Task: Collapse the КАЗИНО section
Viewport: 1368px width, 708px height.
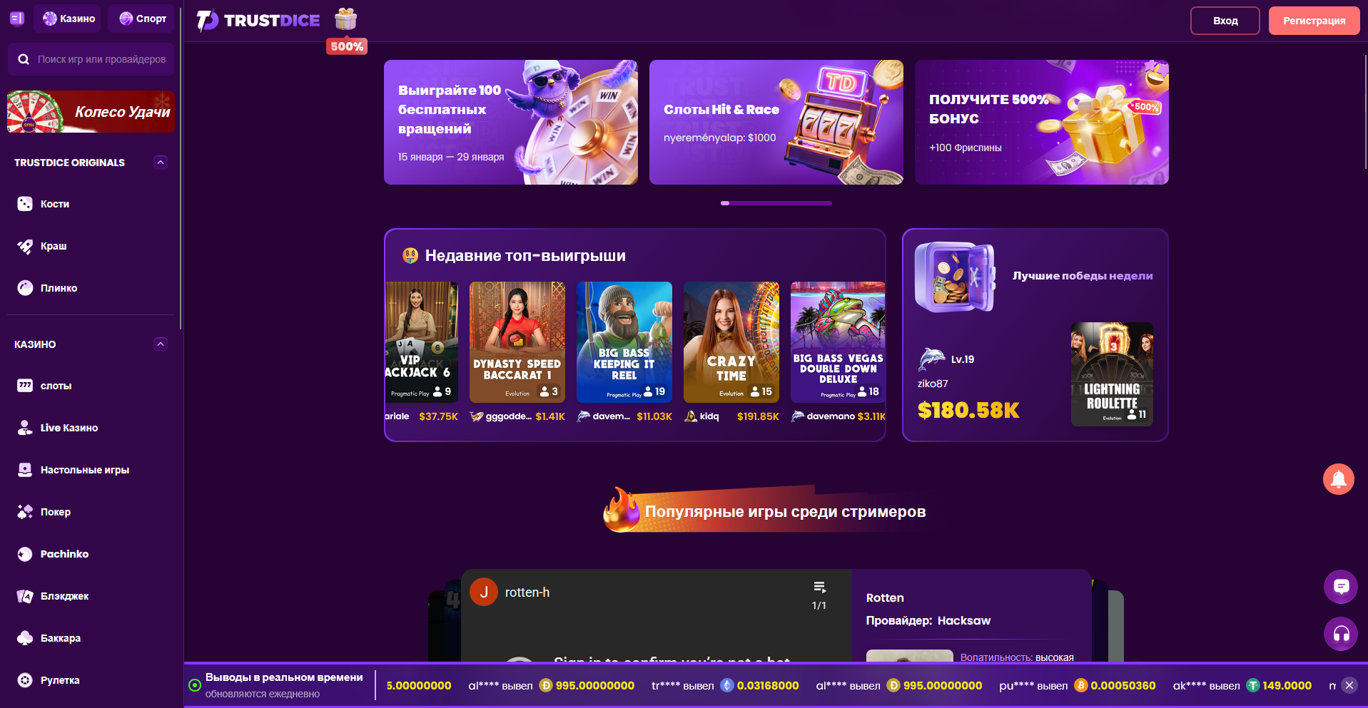Action: point(161,344)
